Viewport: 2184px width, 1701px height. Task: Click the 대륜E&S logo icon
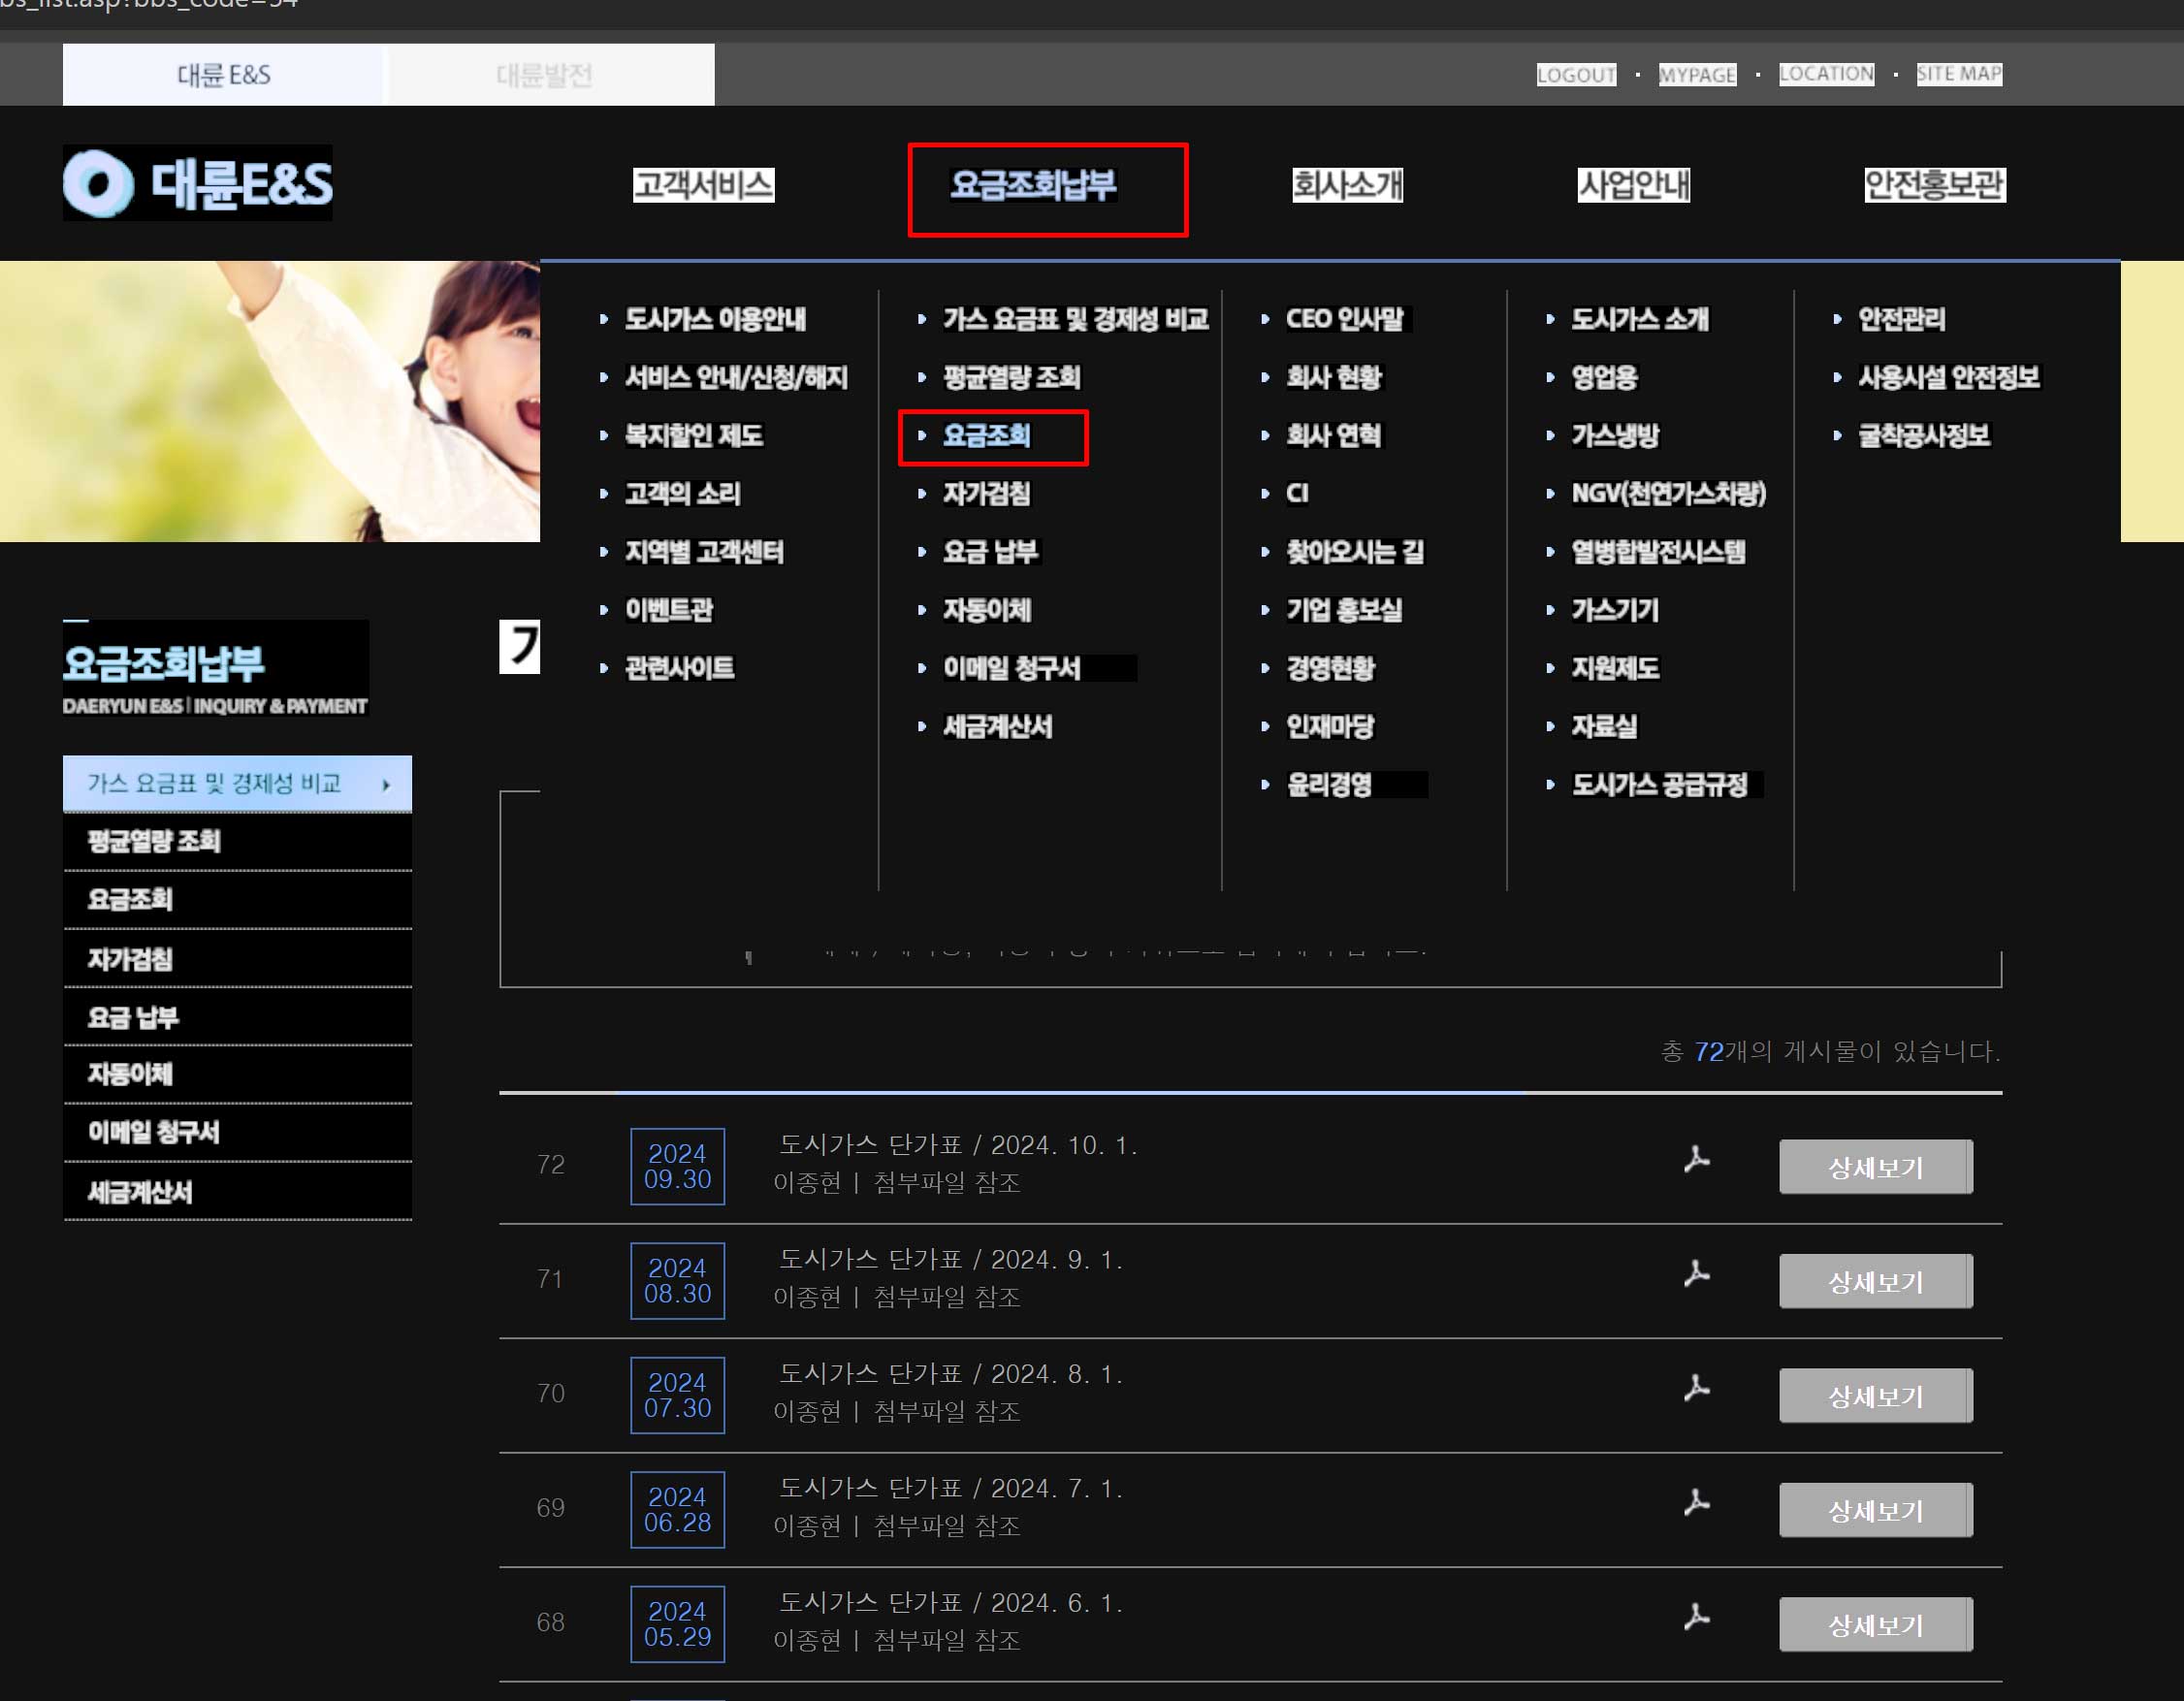click(99, 184)
